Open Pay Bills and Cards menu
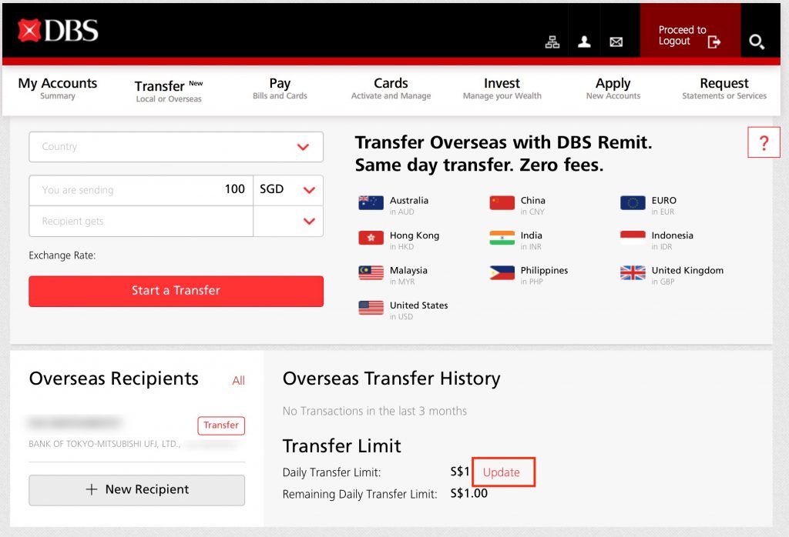This screenshot has width=789, height=537. coord(280,88)
